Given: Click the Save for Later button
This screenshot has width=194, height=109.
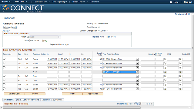Looking at the screenshot, I should coord(14,94).
